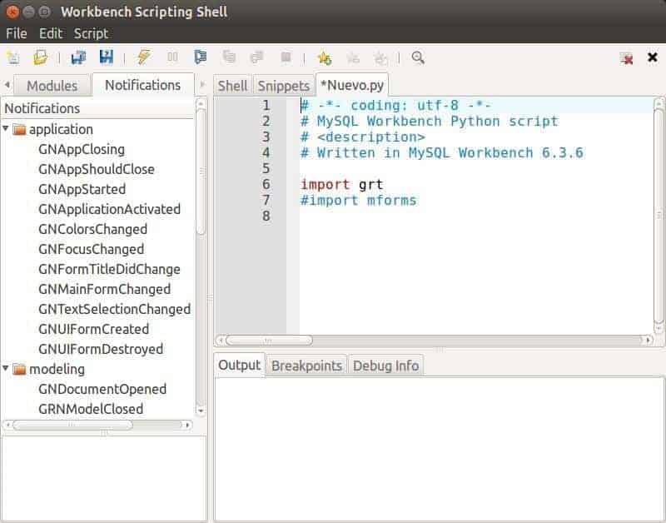Click the greyed-out icon left of the stop square
The image size is (666, 523).
257,57
